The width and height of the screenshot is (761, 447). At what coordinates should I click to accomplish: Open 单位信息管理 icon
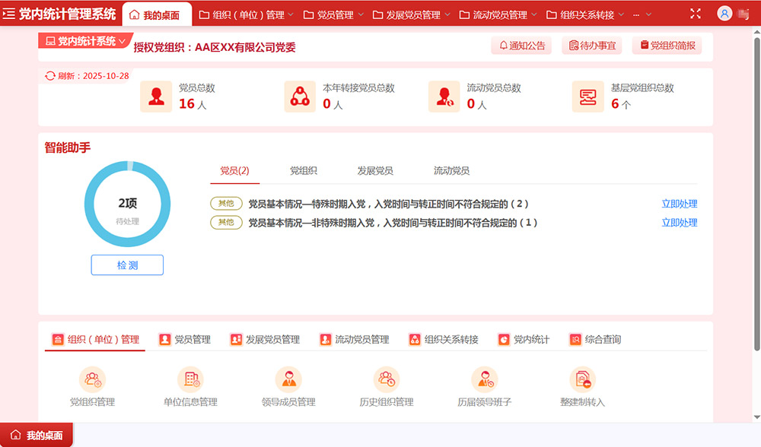pos(190,379)
